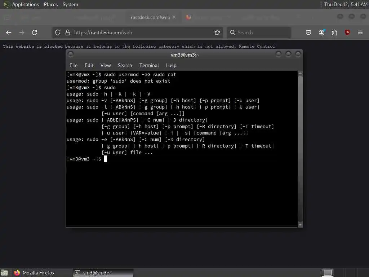Click the Firefox forward arrow
The width and height of the screenshot is (369, 277).
point(22,32)
